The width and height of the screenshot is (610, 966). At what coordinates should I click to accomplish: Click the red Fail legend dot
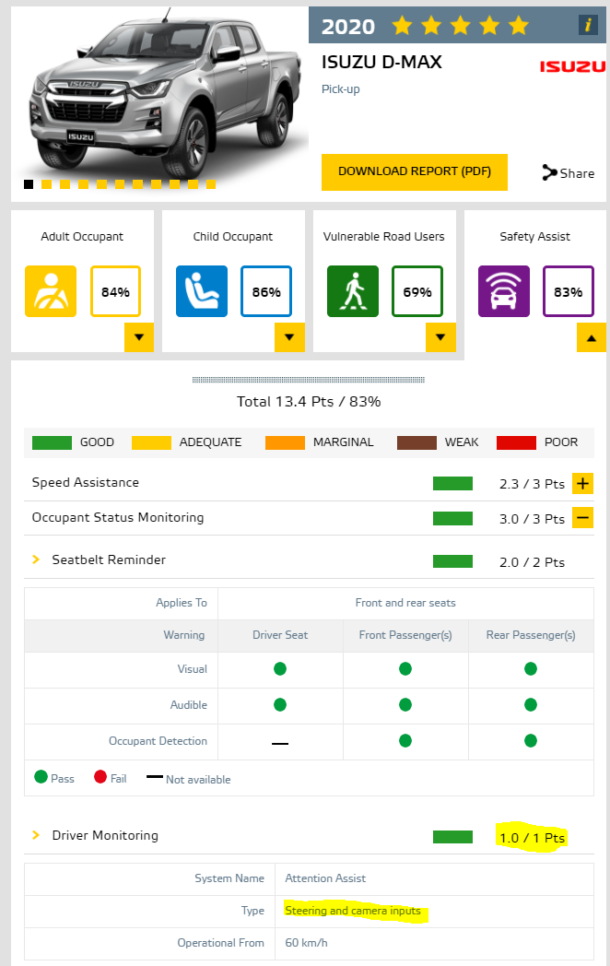tap(100, 776)
